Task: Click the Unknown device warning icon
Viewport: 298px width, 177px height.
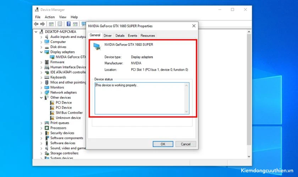Action: point(52,118)
